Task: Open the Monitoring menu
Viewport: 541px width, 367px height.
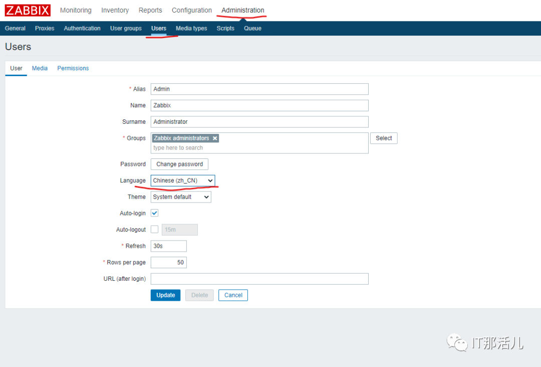Action: tap(76, 11)
